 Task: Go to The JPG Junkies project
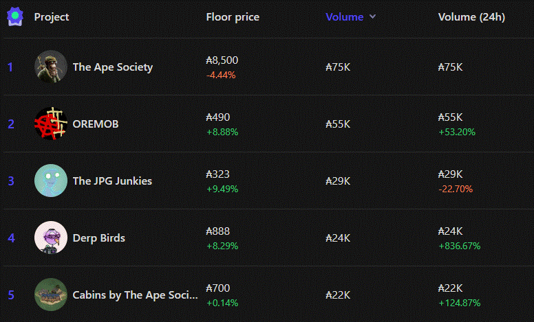pyautogui.click(x=112, y=181)
